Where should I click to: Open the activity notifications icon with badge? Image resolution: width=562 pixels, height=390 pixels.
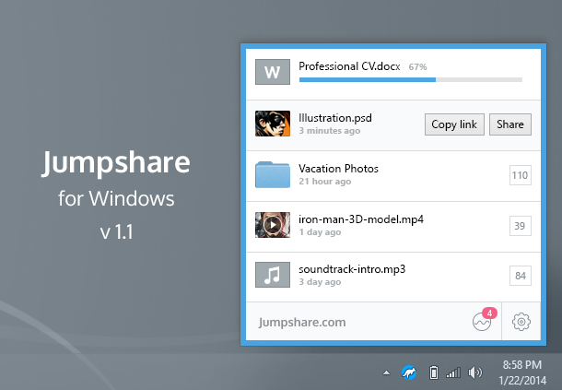click(x=482, y=322)
